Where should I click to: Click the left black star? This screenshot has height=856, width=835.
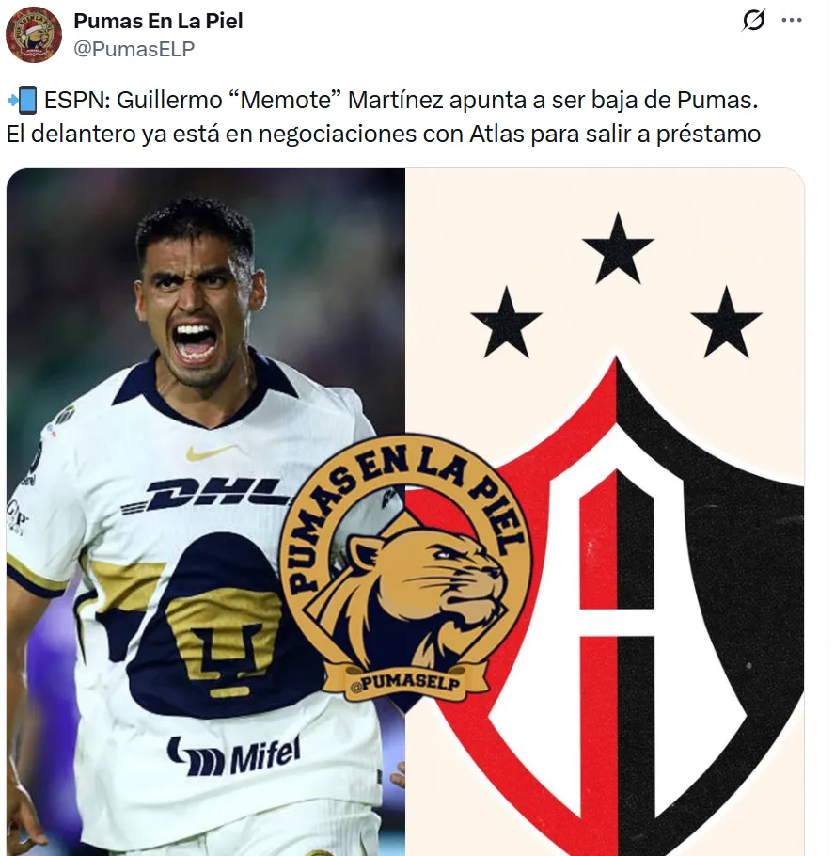click(x=506, y=324)
